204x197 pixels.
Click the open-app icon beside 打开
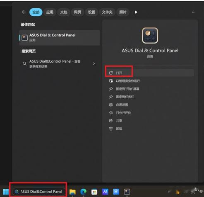pos(111,73)
